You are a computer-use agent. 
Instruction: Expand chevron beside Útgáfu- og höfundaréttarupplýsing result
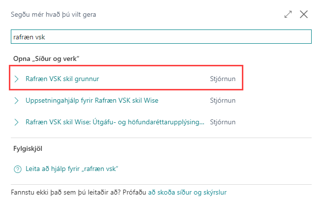point(16,122)
